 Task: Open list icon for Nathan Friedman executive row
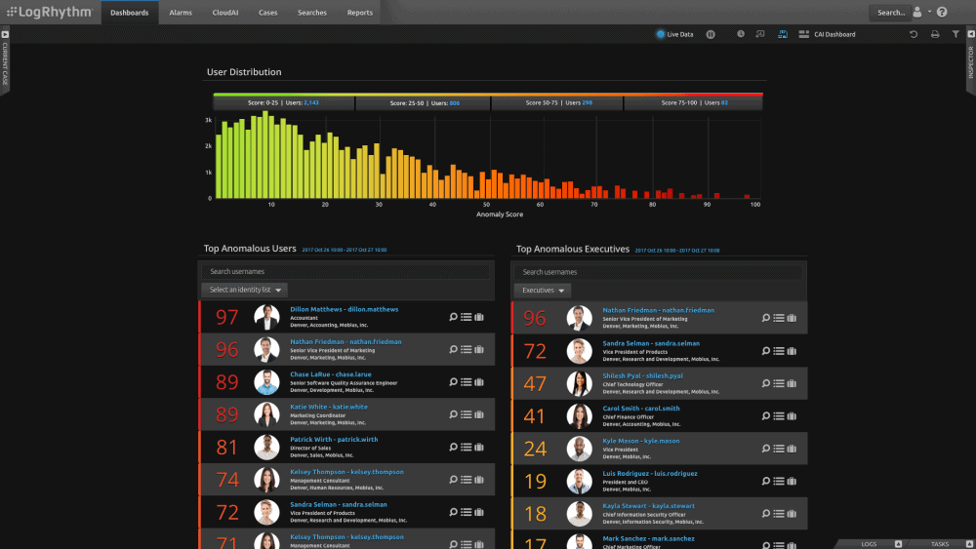coord(778,317)
